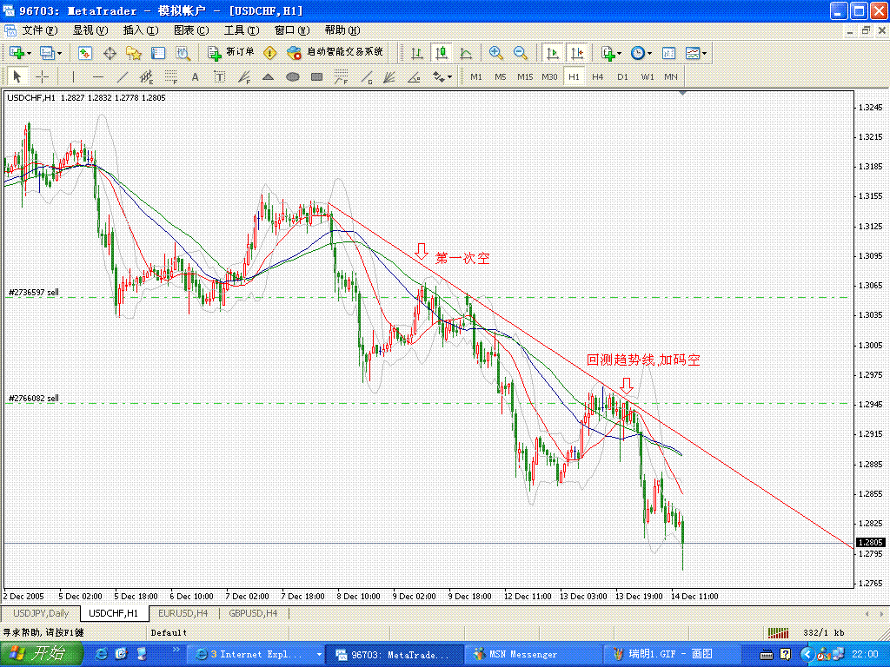Draw a horizontal line tool

98,76
